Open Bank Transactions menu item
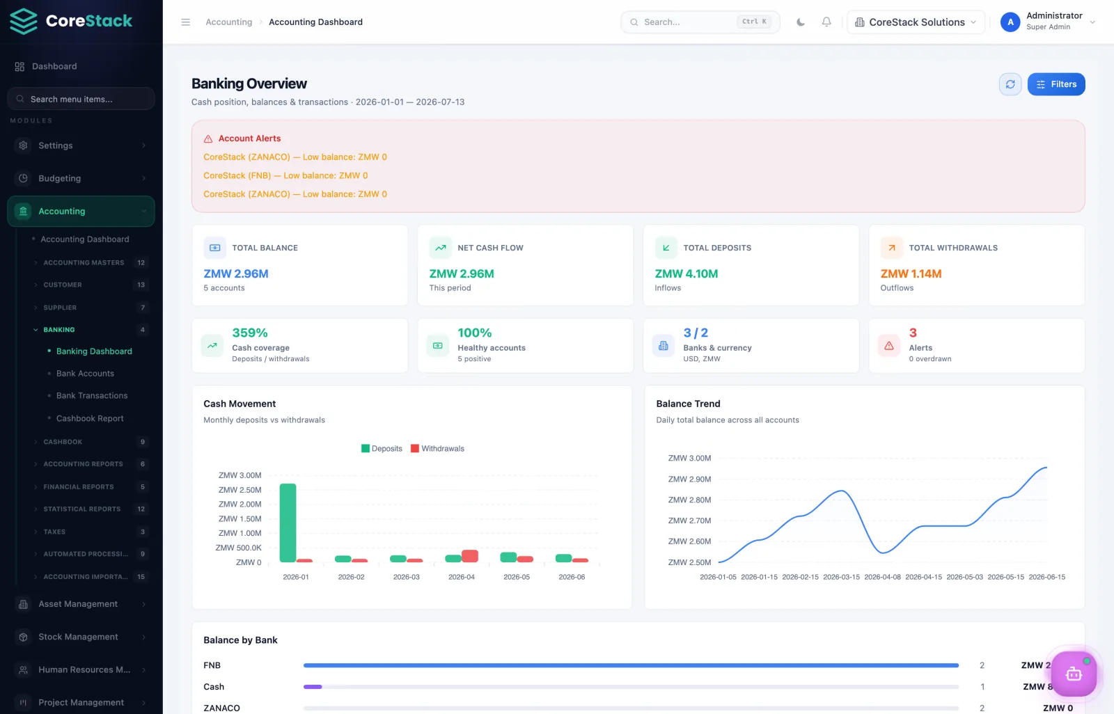 tap(92, 396)
